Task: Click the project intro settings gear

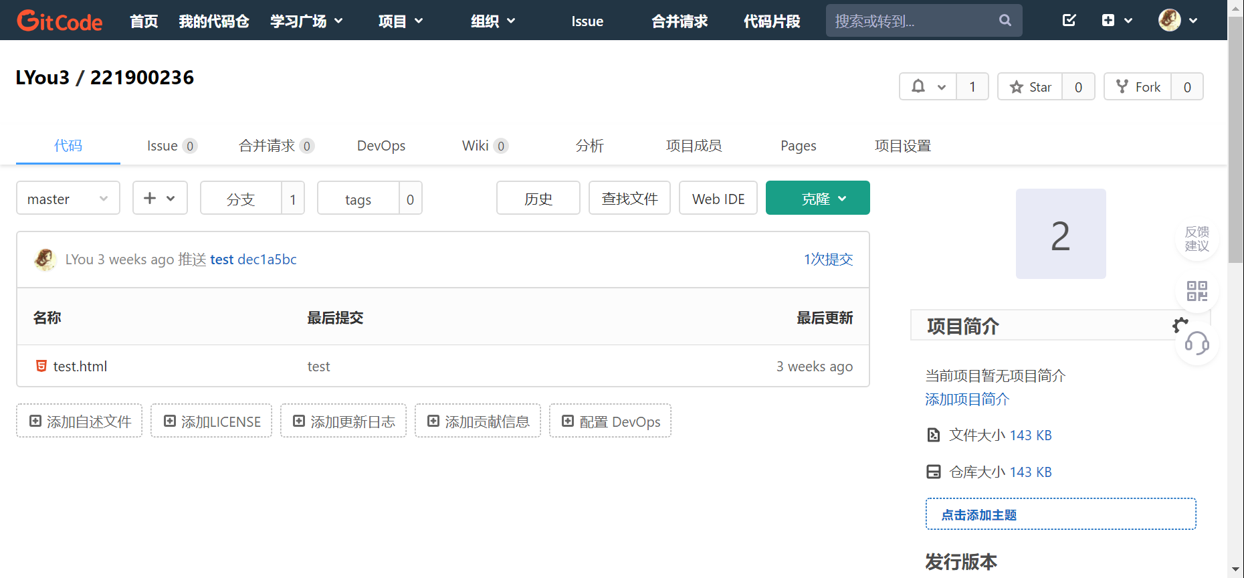Action: 1180,325
